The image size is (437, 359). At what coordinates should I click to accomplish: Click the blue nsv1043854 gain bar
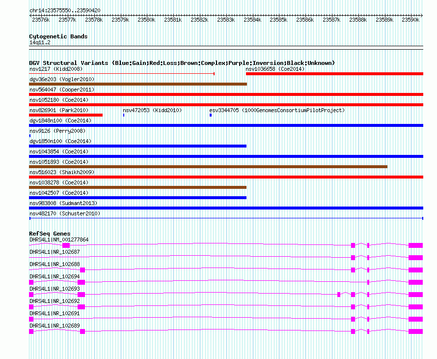pos(226,156)
